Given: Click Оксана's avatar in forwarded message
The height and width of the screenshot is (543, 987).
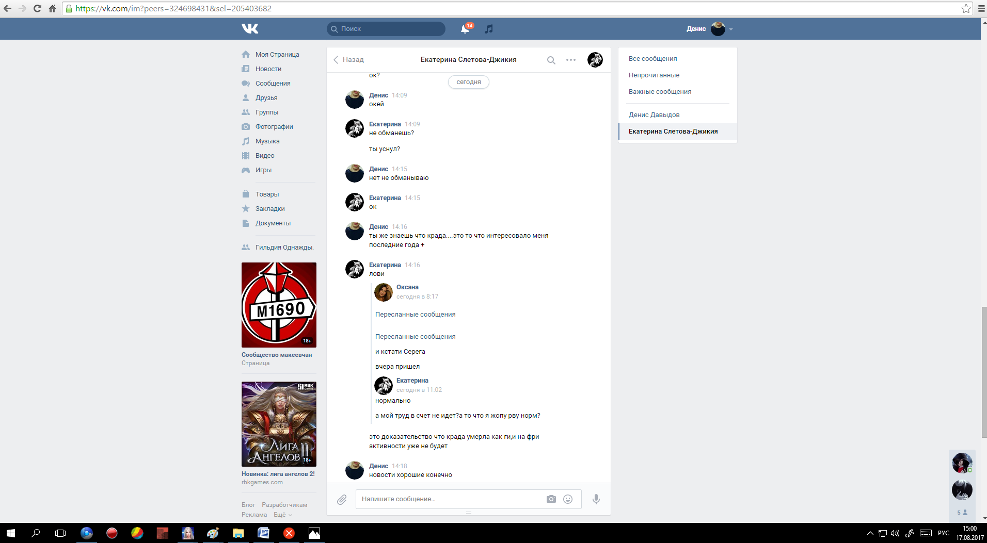Looking at the screenshot, I should pos(384,292).
